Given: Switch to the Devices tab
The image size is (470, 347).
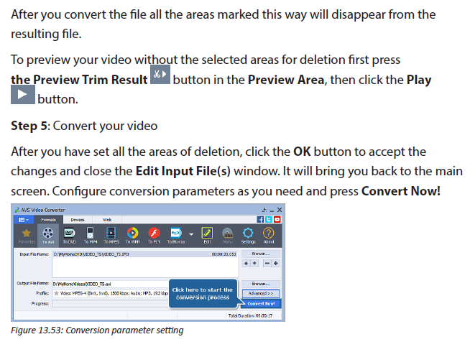Looking at the screenshot, I should 78,220.
